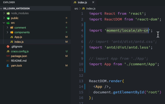The image size is (165, 104).
Task: Open the yarn.lock file
Action: point(16,66)
